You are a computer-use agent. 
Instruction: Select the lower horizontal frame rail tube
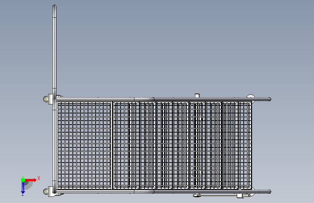(x=163, y=191)
